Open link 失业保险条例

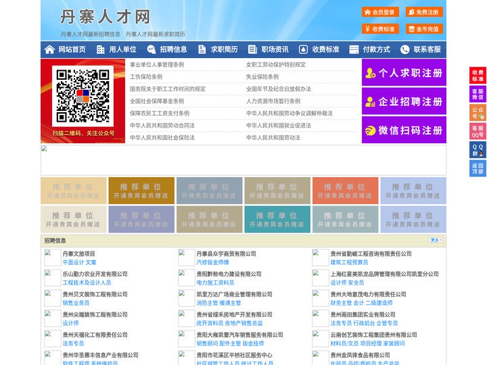pos(262,76)
